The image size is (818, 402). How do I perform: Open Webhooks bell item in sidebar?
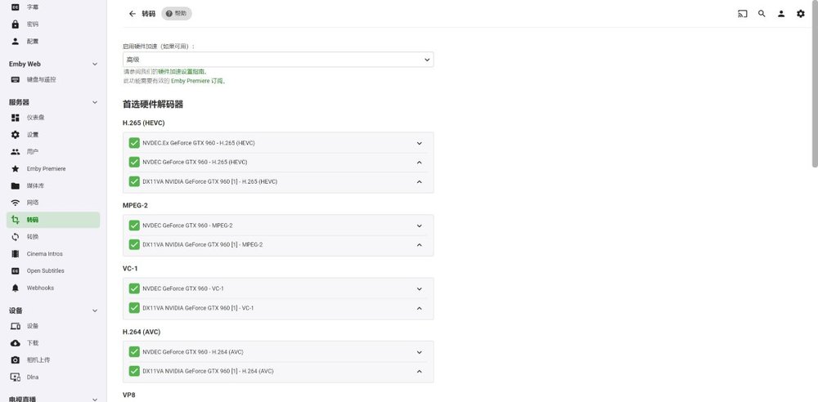point(40,288)
